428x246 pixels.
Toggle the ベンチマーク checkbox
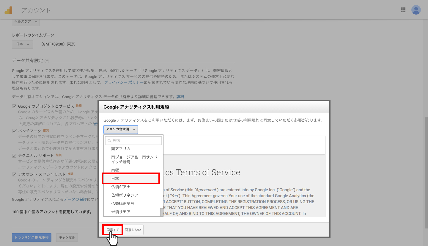pos(14,131)
